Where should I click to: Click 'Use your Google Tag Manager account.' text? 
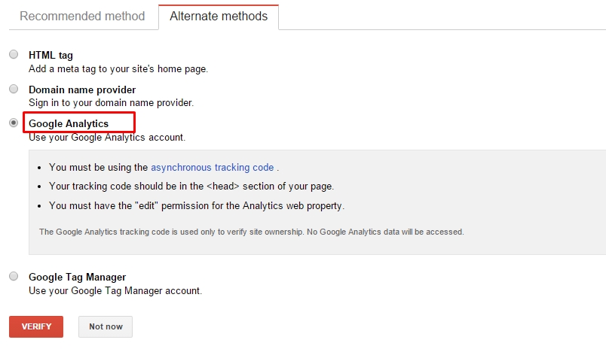tap(115, 290)
